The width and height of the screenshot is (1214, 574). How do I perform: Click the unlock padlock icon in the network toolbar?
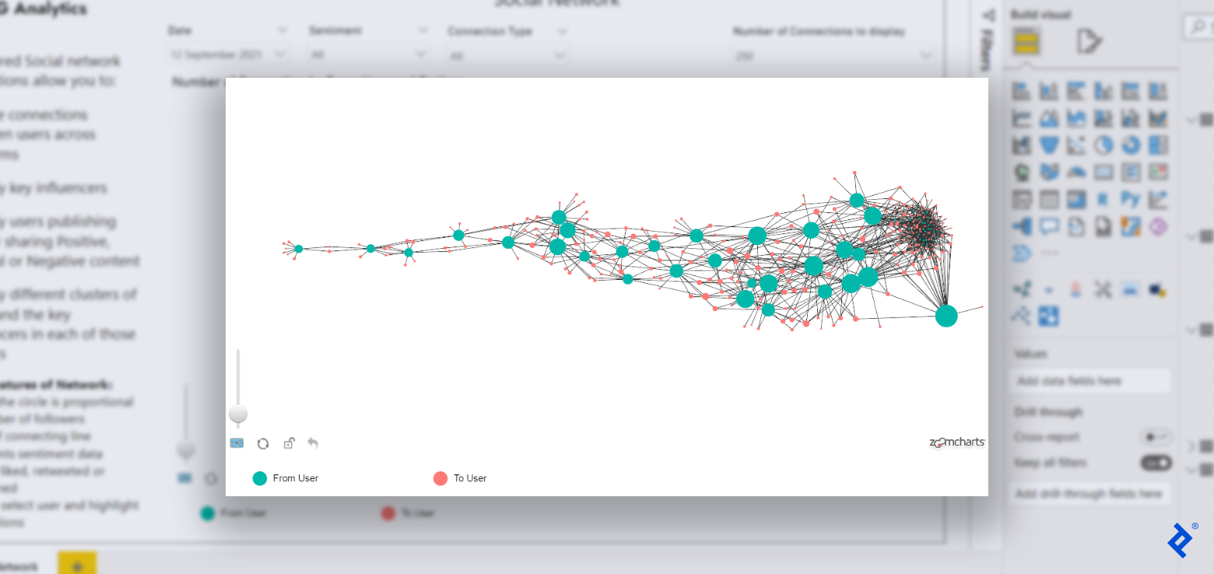(289, 443)
